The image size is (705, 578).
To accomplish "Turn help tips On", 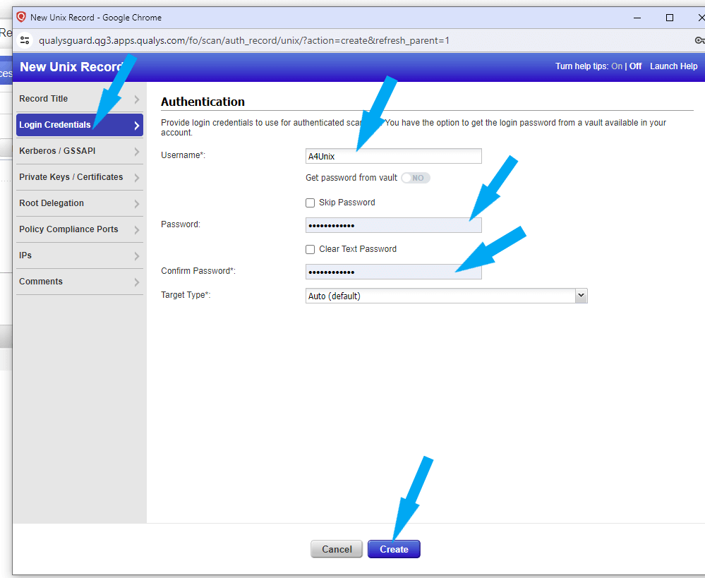I will coord(616,66).
